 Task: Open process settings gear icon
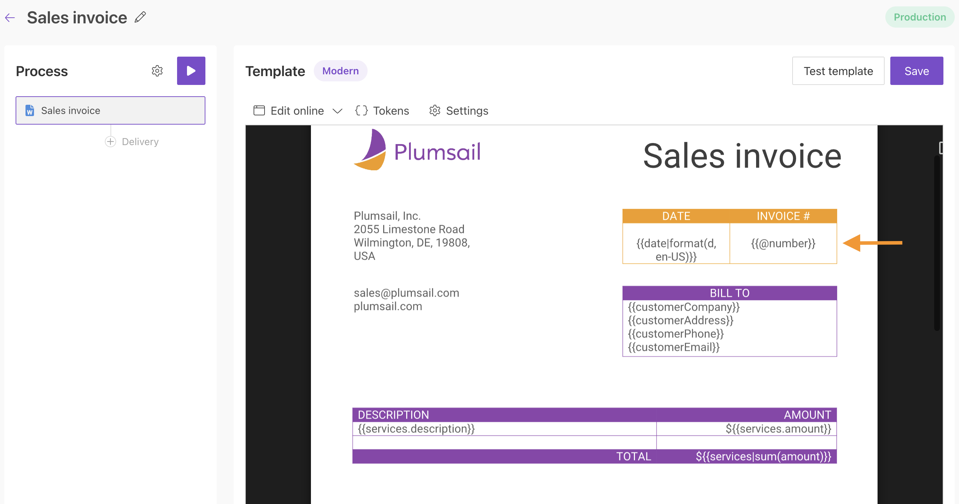click(157, 71)
